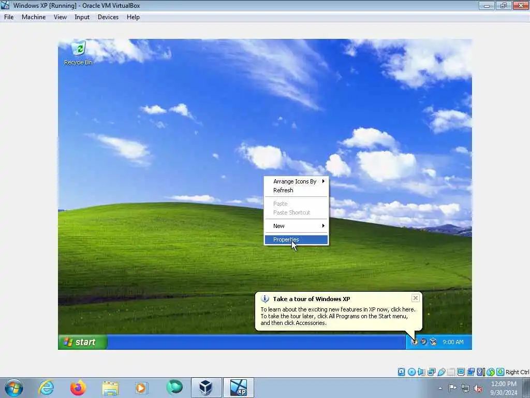Screen dimensions: 530x398
Task: Click the VirtualBox cube XP tray icon
Action: coord(433,342)
